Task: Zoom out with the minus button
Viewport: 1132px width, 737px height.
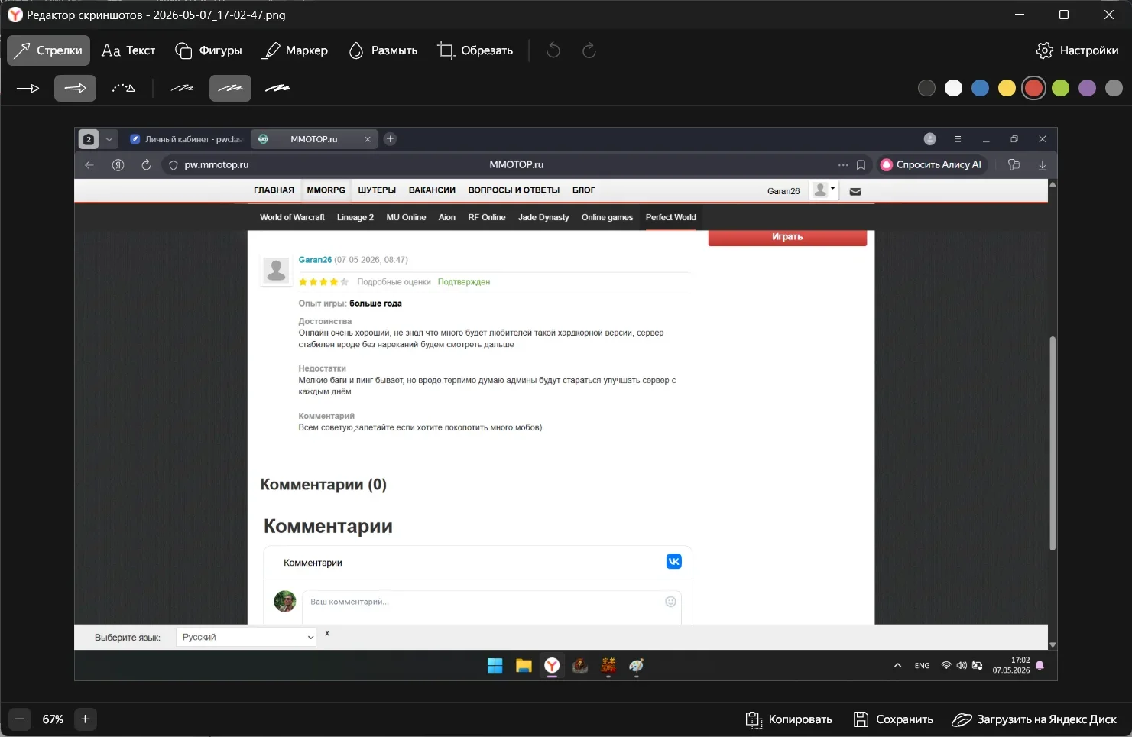Action: tap(20, 719)
